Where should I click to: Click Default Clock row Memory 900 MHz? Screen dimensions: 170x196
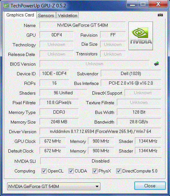pyautogui.click(x=101, y=151)
